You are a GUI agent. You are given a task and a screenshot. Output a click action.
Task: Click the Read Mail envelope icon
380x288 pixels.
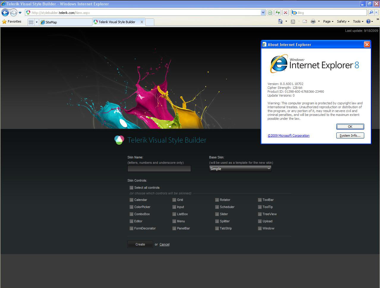coord(305,21)
